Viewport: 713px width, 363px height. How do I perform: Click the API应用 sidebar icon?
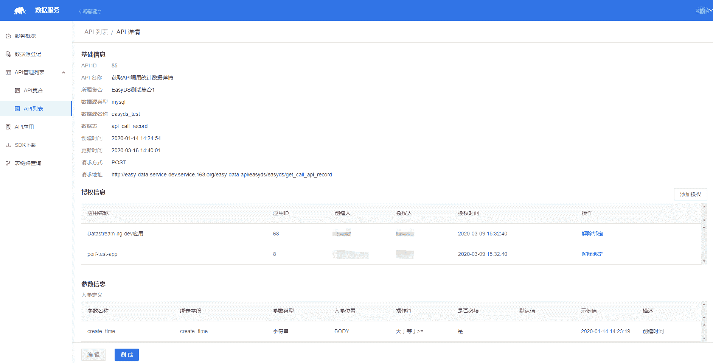[x=8, y=127]
